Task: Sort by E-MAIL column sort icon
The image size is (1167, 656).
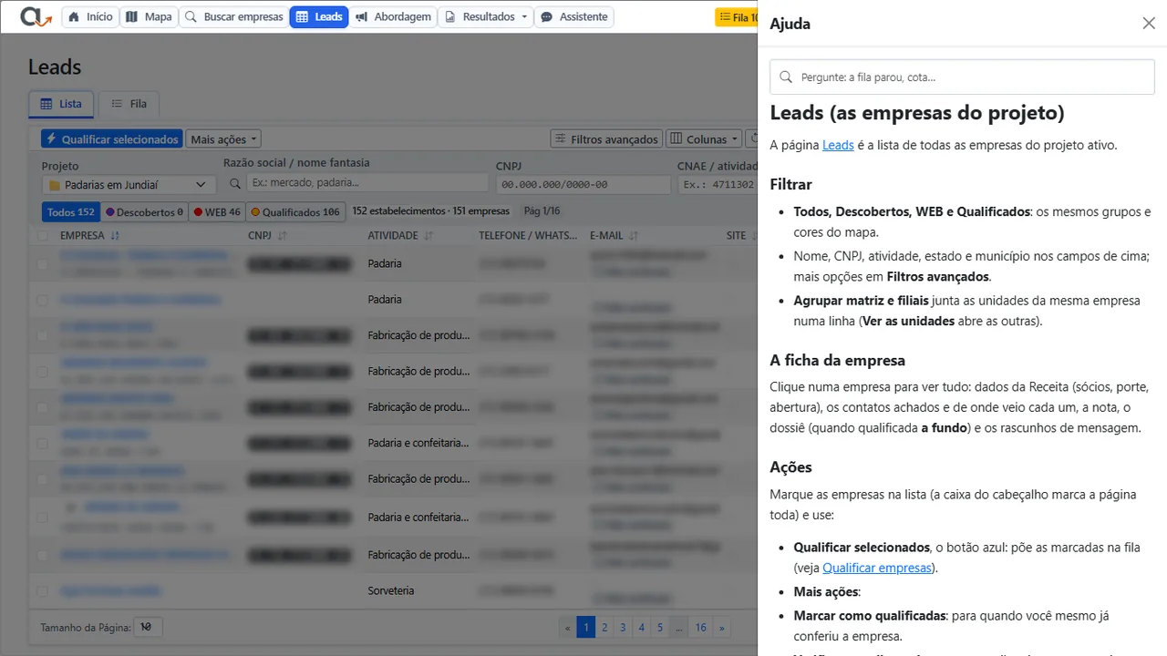Action: point(634,236)
